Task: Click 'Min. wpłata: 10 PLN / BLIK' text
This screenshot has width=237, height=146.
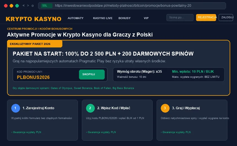Action: pyautogui.click(x=193, y=72)
